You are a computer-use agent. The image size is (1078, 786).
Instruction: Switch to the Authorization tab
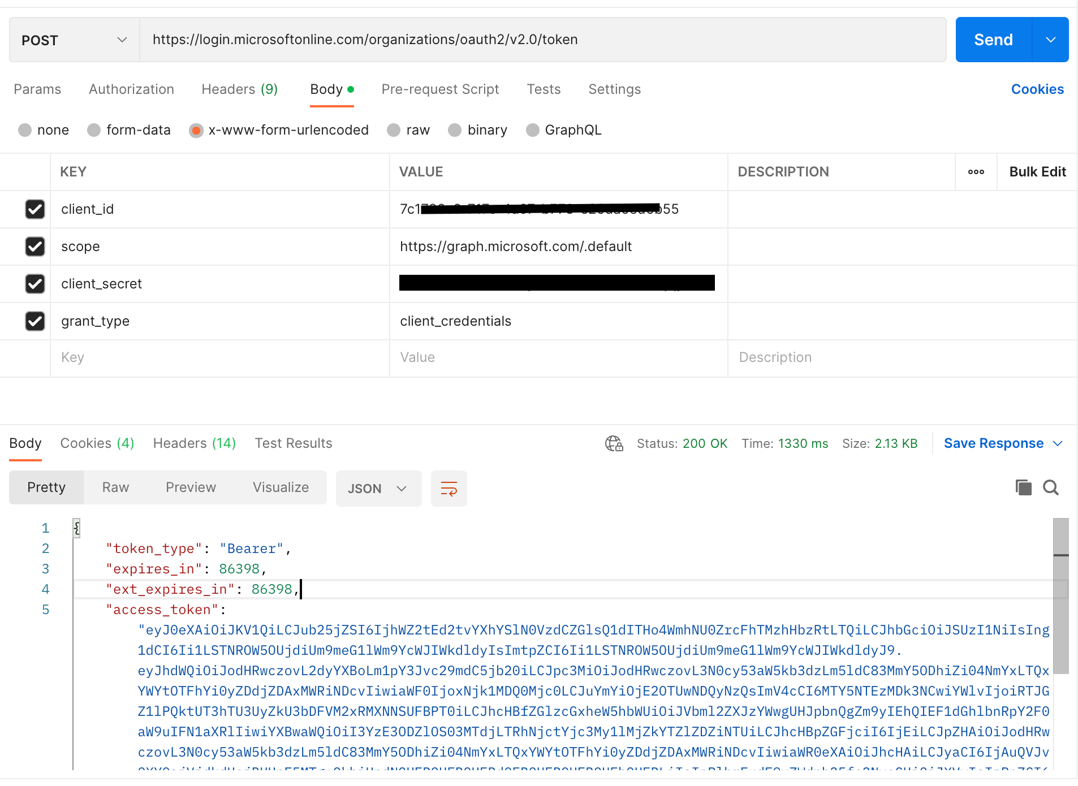pyautogui.click(x=131, y=89)
